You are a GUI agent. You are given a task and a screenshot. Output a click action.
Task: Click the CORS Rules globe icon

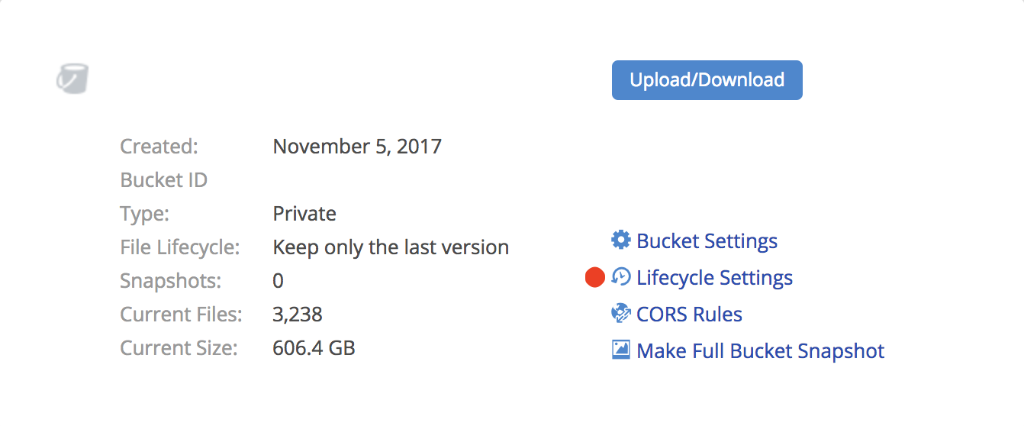(621, 314)
